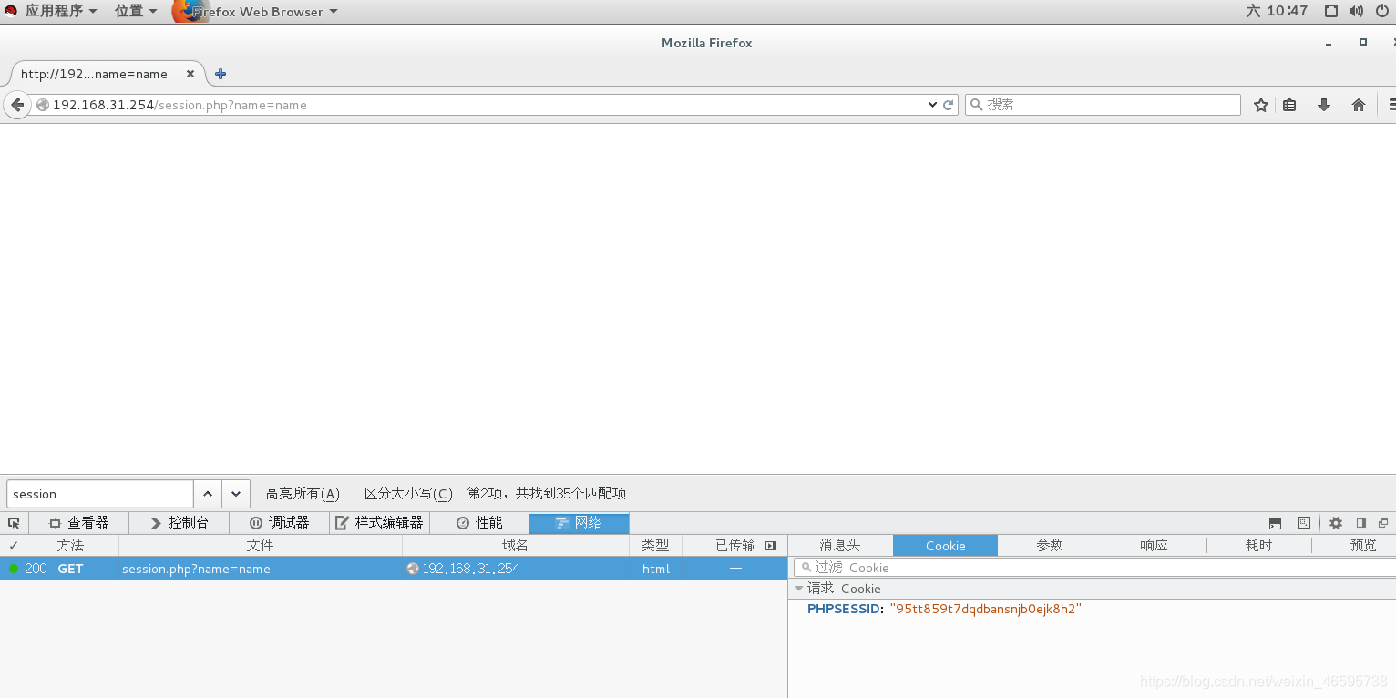The width and height of the screenshot is (1396, 698).
Task: Switch to the 样式编辑器 style editor tab
Action: (x=379, y=523)
